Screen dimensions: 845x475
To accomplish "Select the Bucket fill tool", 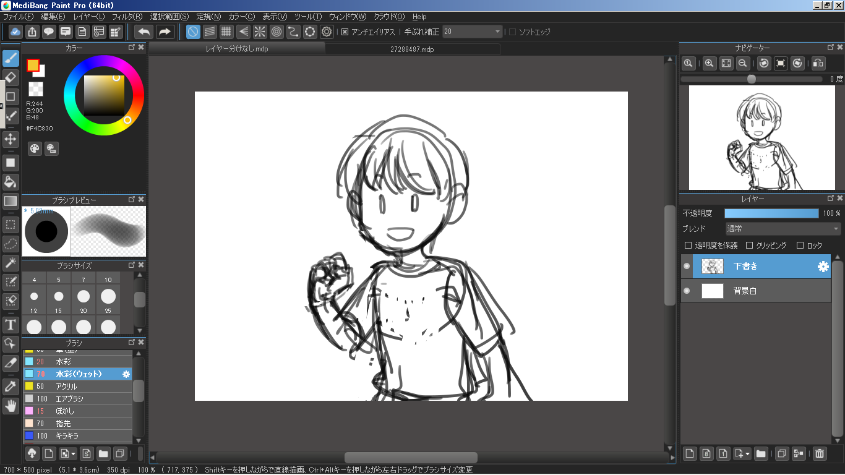I will point(11,182).
